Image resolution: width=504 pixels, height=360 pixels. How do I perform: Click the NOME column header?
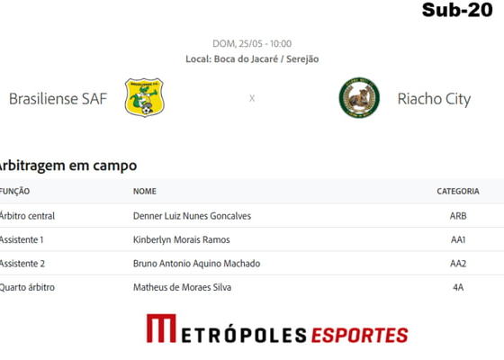coord(145,191)
